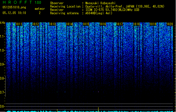Click the 'Receiving antenna' label
Screen dimensions: 176x112
pyautogui.click(x=64, y=13)
